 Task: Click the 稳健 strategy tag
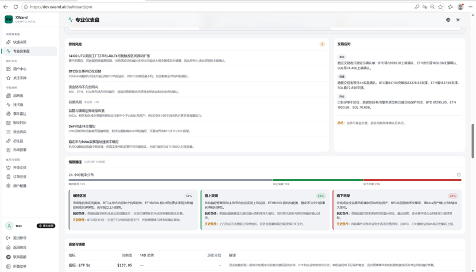point(342,76)
